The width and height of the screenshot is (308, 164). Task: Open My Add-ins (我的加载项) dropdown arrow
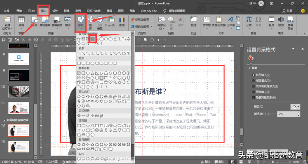[152, 26]
